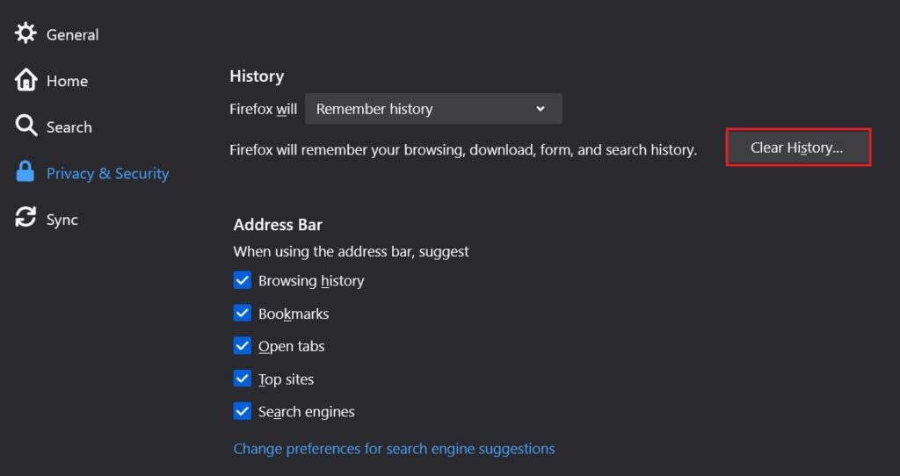Viewport: 900px width, 476px height.
Task: Open the Sync settings label
Action: (62, 220)
